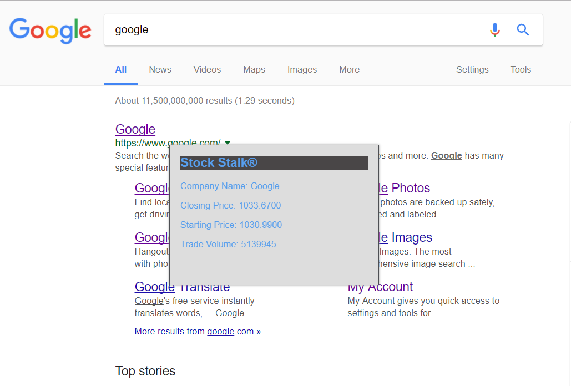Open the Google Translate sitelink
Image resolution: width=571 pixels, height=386 pixels.
[182, 287]
